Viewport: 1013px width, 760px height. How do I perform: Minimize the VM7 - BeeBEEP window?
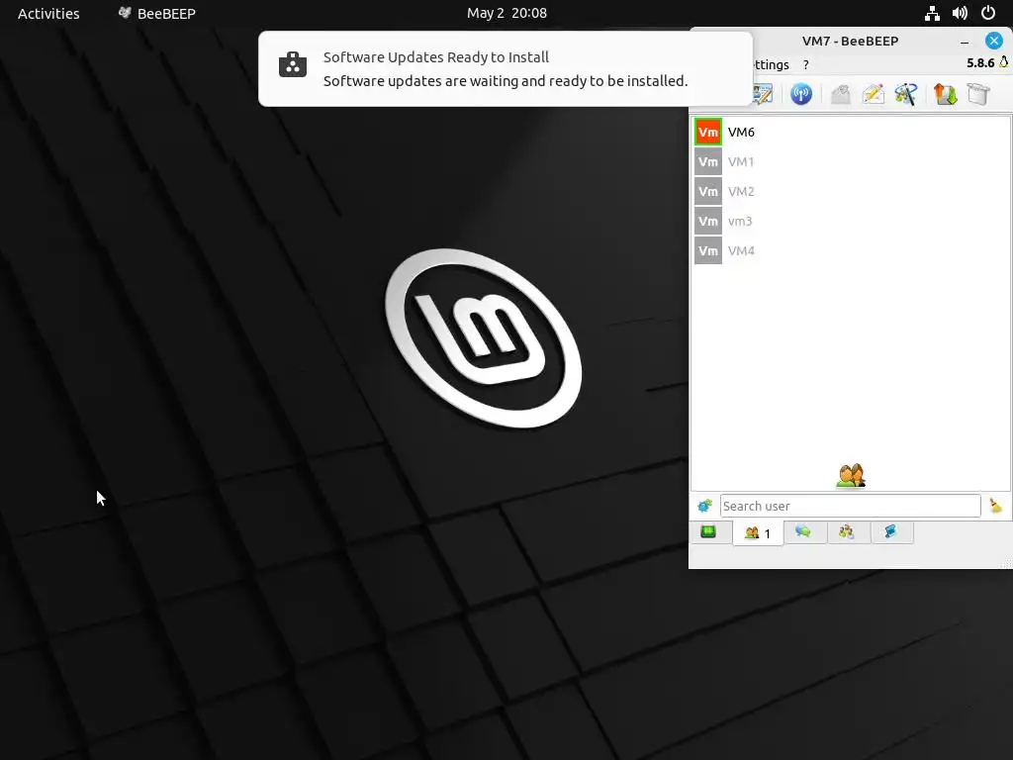[x=965, y=42]
